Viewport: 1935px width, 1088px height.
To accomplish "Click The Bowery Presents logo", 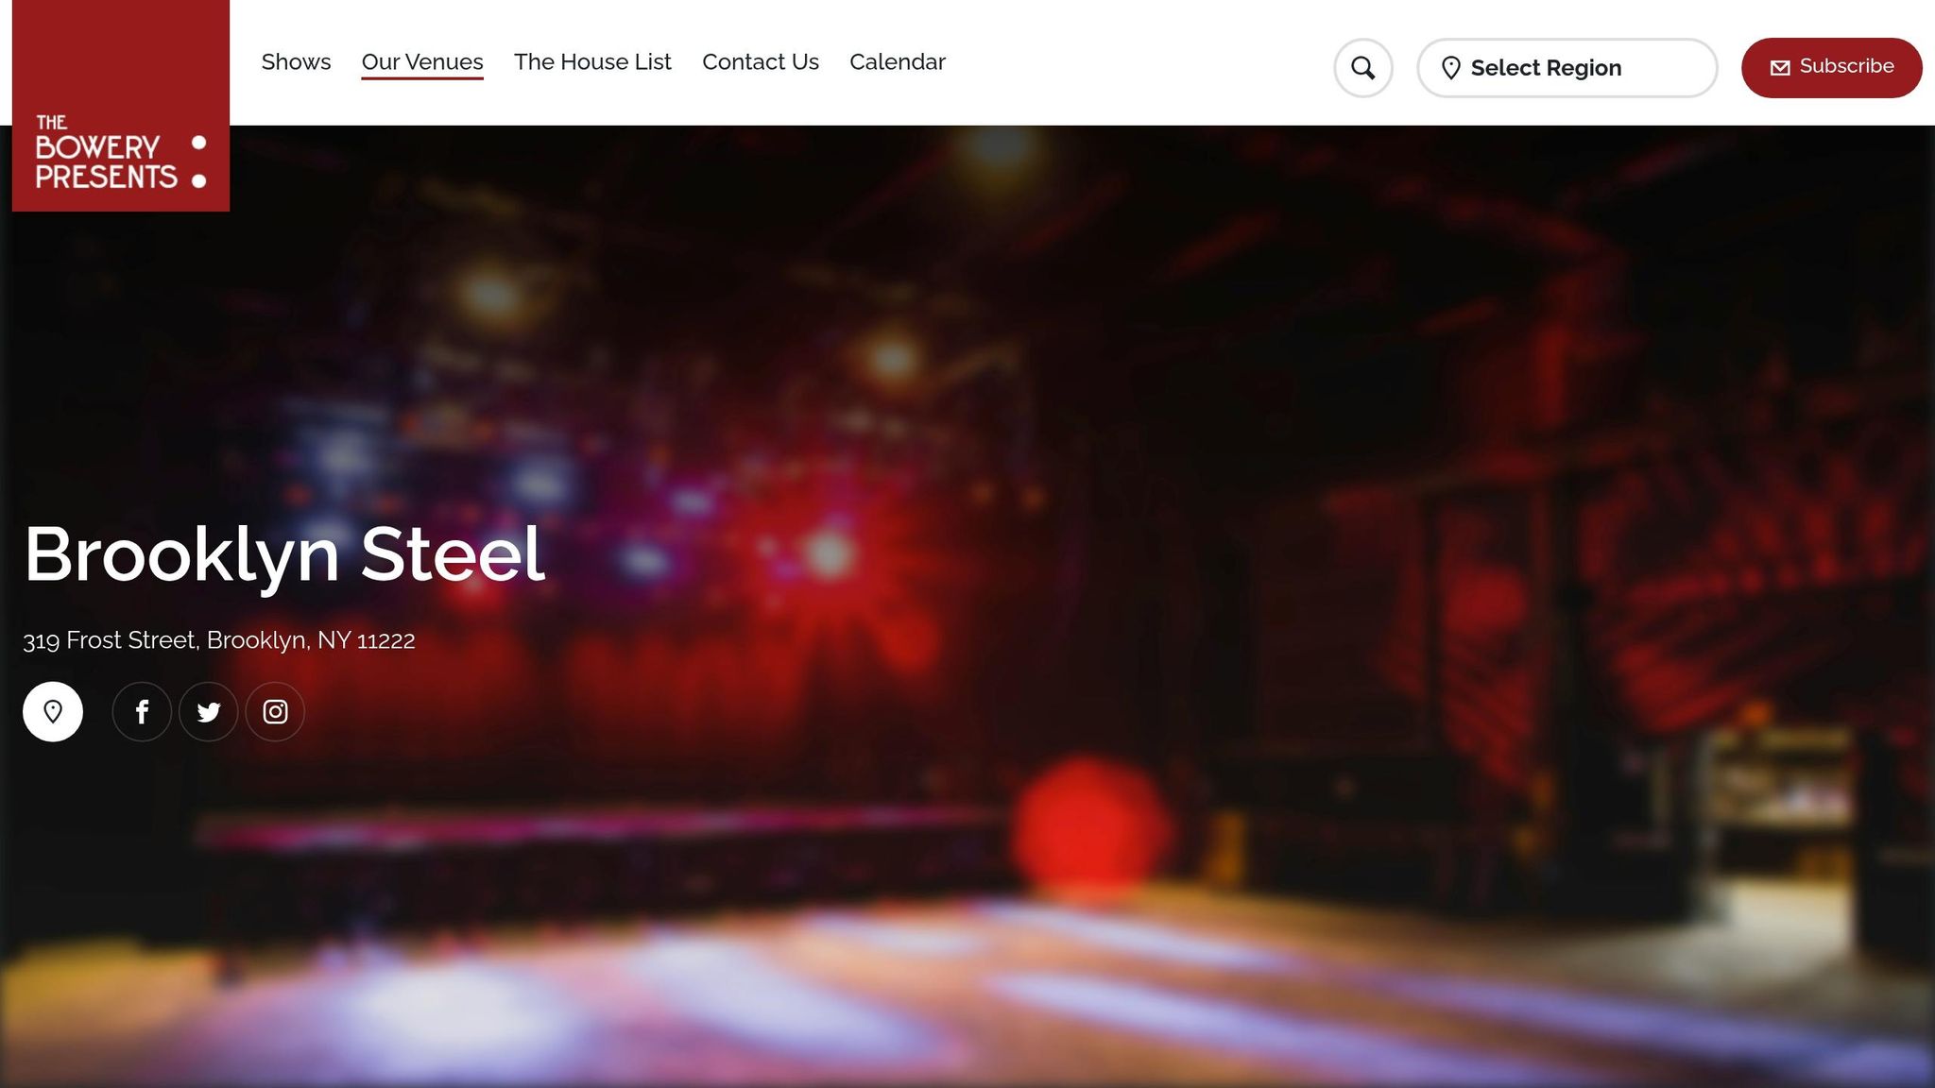I will (121, 106).
